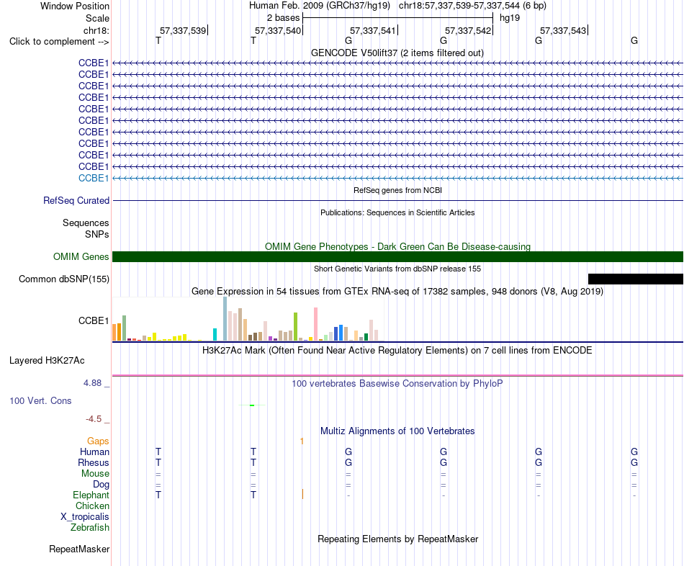
Task: Click the dark green OMIM Genes bar
Action: coord(397,256)
